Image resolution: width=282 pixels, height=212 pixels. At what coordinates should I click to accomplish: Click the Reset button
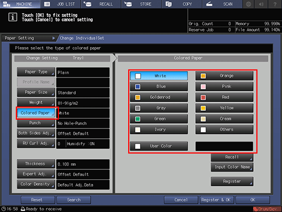coord(38,200)
